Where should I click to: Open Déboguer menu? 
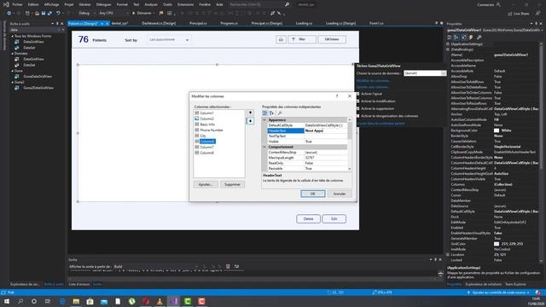pyautogui.click(x=103, y=4)
